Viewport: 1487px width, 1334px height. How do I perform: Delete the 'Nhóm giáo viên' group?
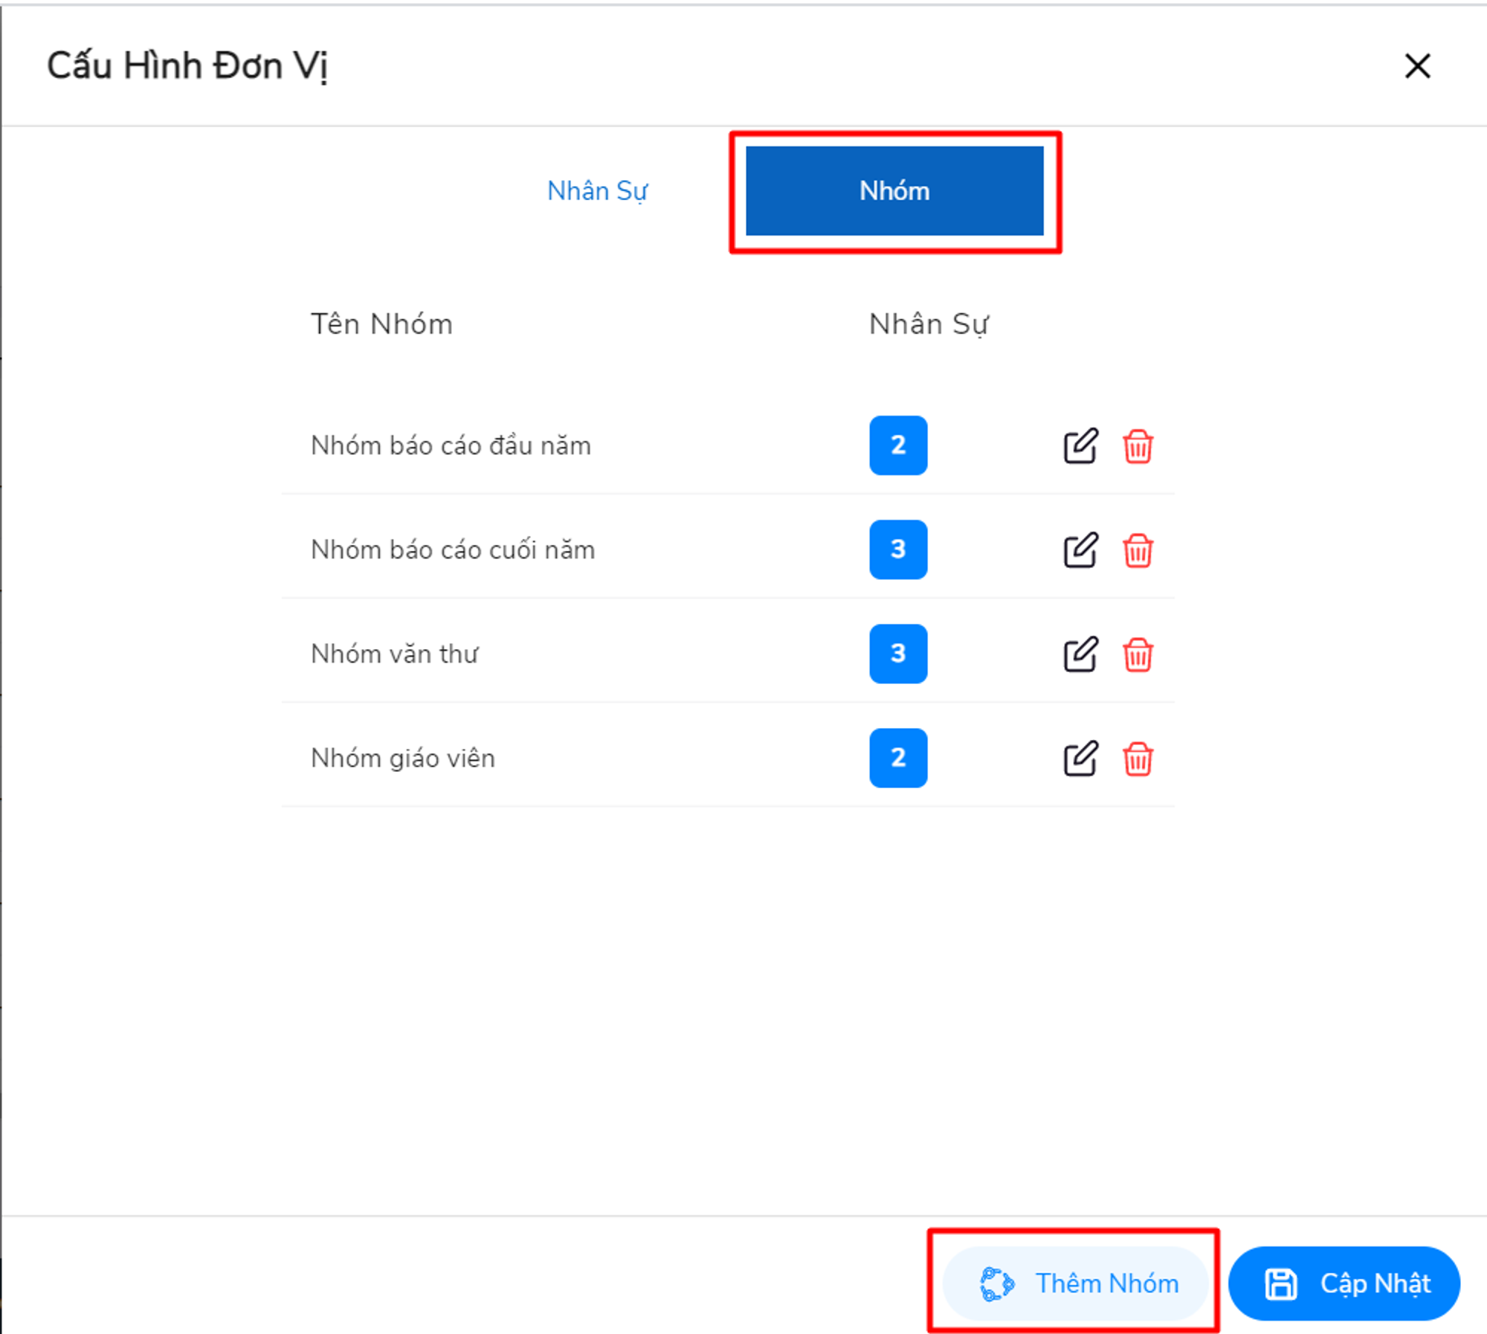pos(1138,758)
